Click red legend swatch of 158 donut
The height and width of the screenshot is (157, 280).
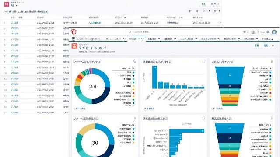[133, 93]
